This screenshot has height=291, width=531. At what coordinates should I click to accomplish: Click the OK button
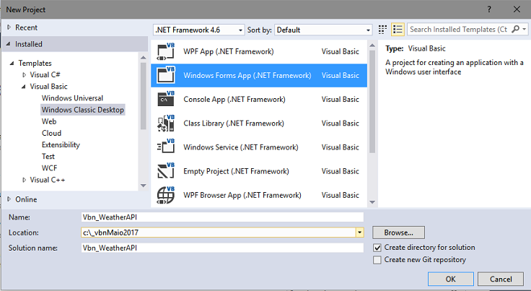coord(450,279)
